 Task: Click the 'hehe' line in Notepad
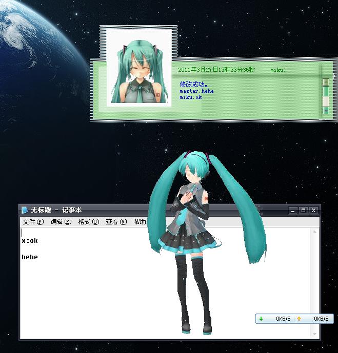pyautogui.click(x=30, y=257)
